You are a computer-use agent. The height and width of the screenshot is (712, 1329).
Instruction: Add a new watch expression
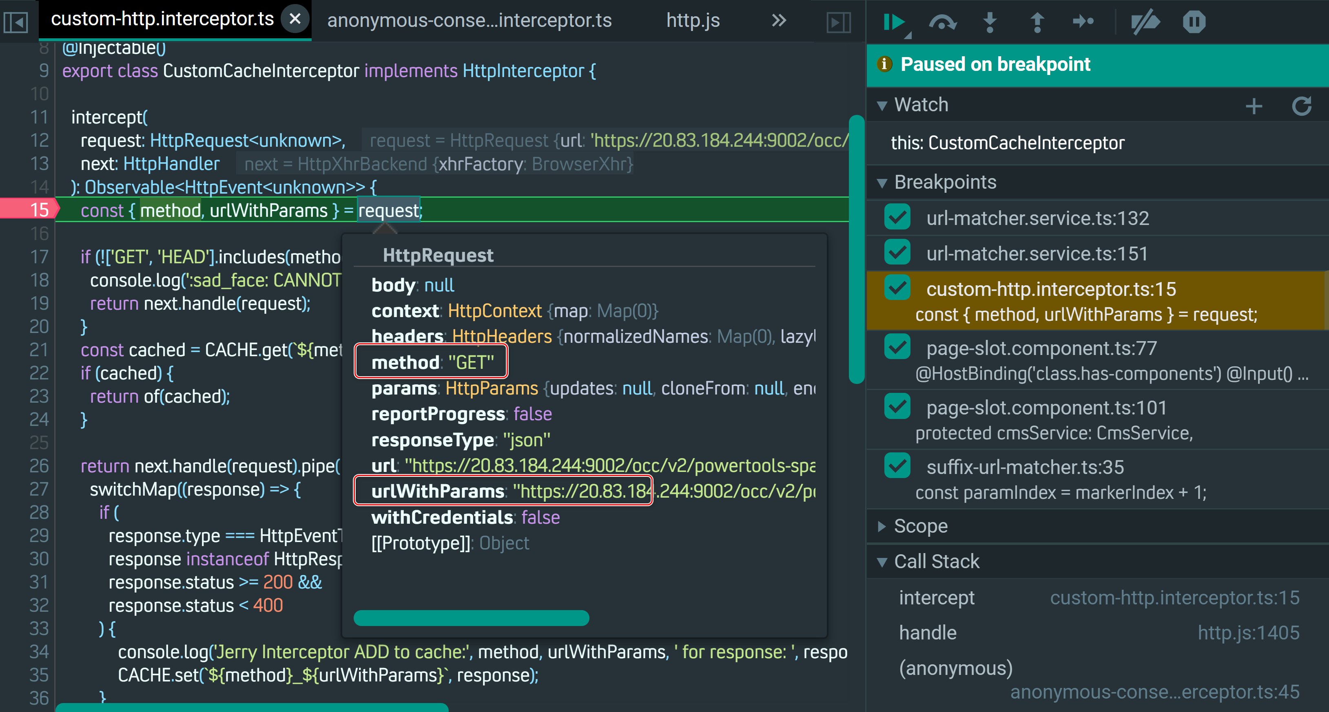point(1254,106)
